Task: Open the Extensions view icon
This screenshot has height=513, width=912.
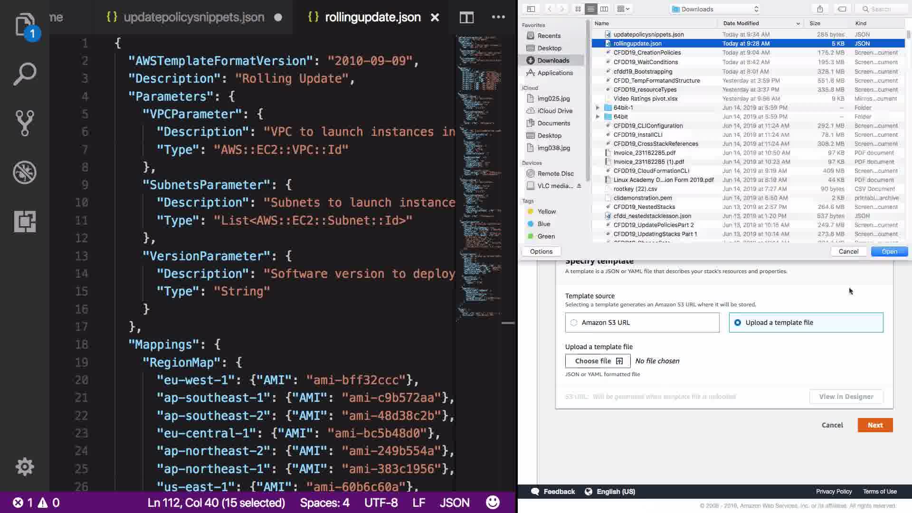Action: [25, 221]
